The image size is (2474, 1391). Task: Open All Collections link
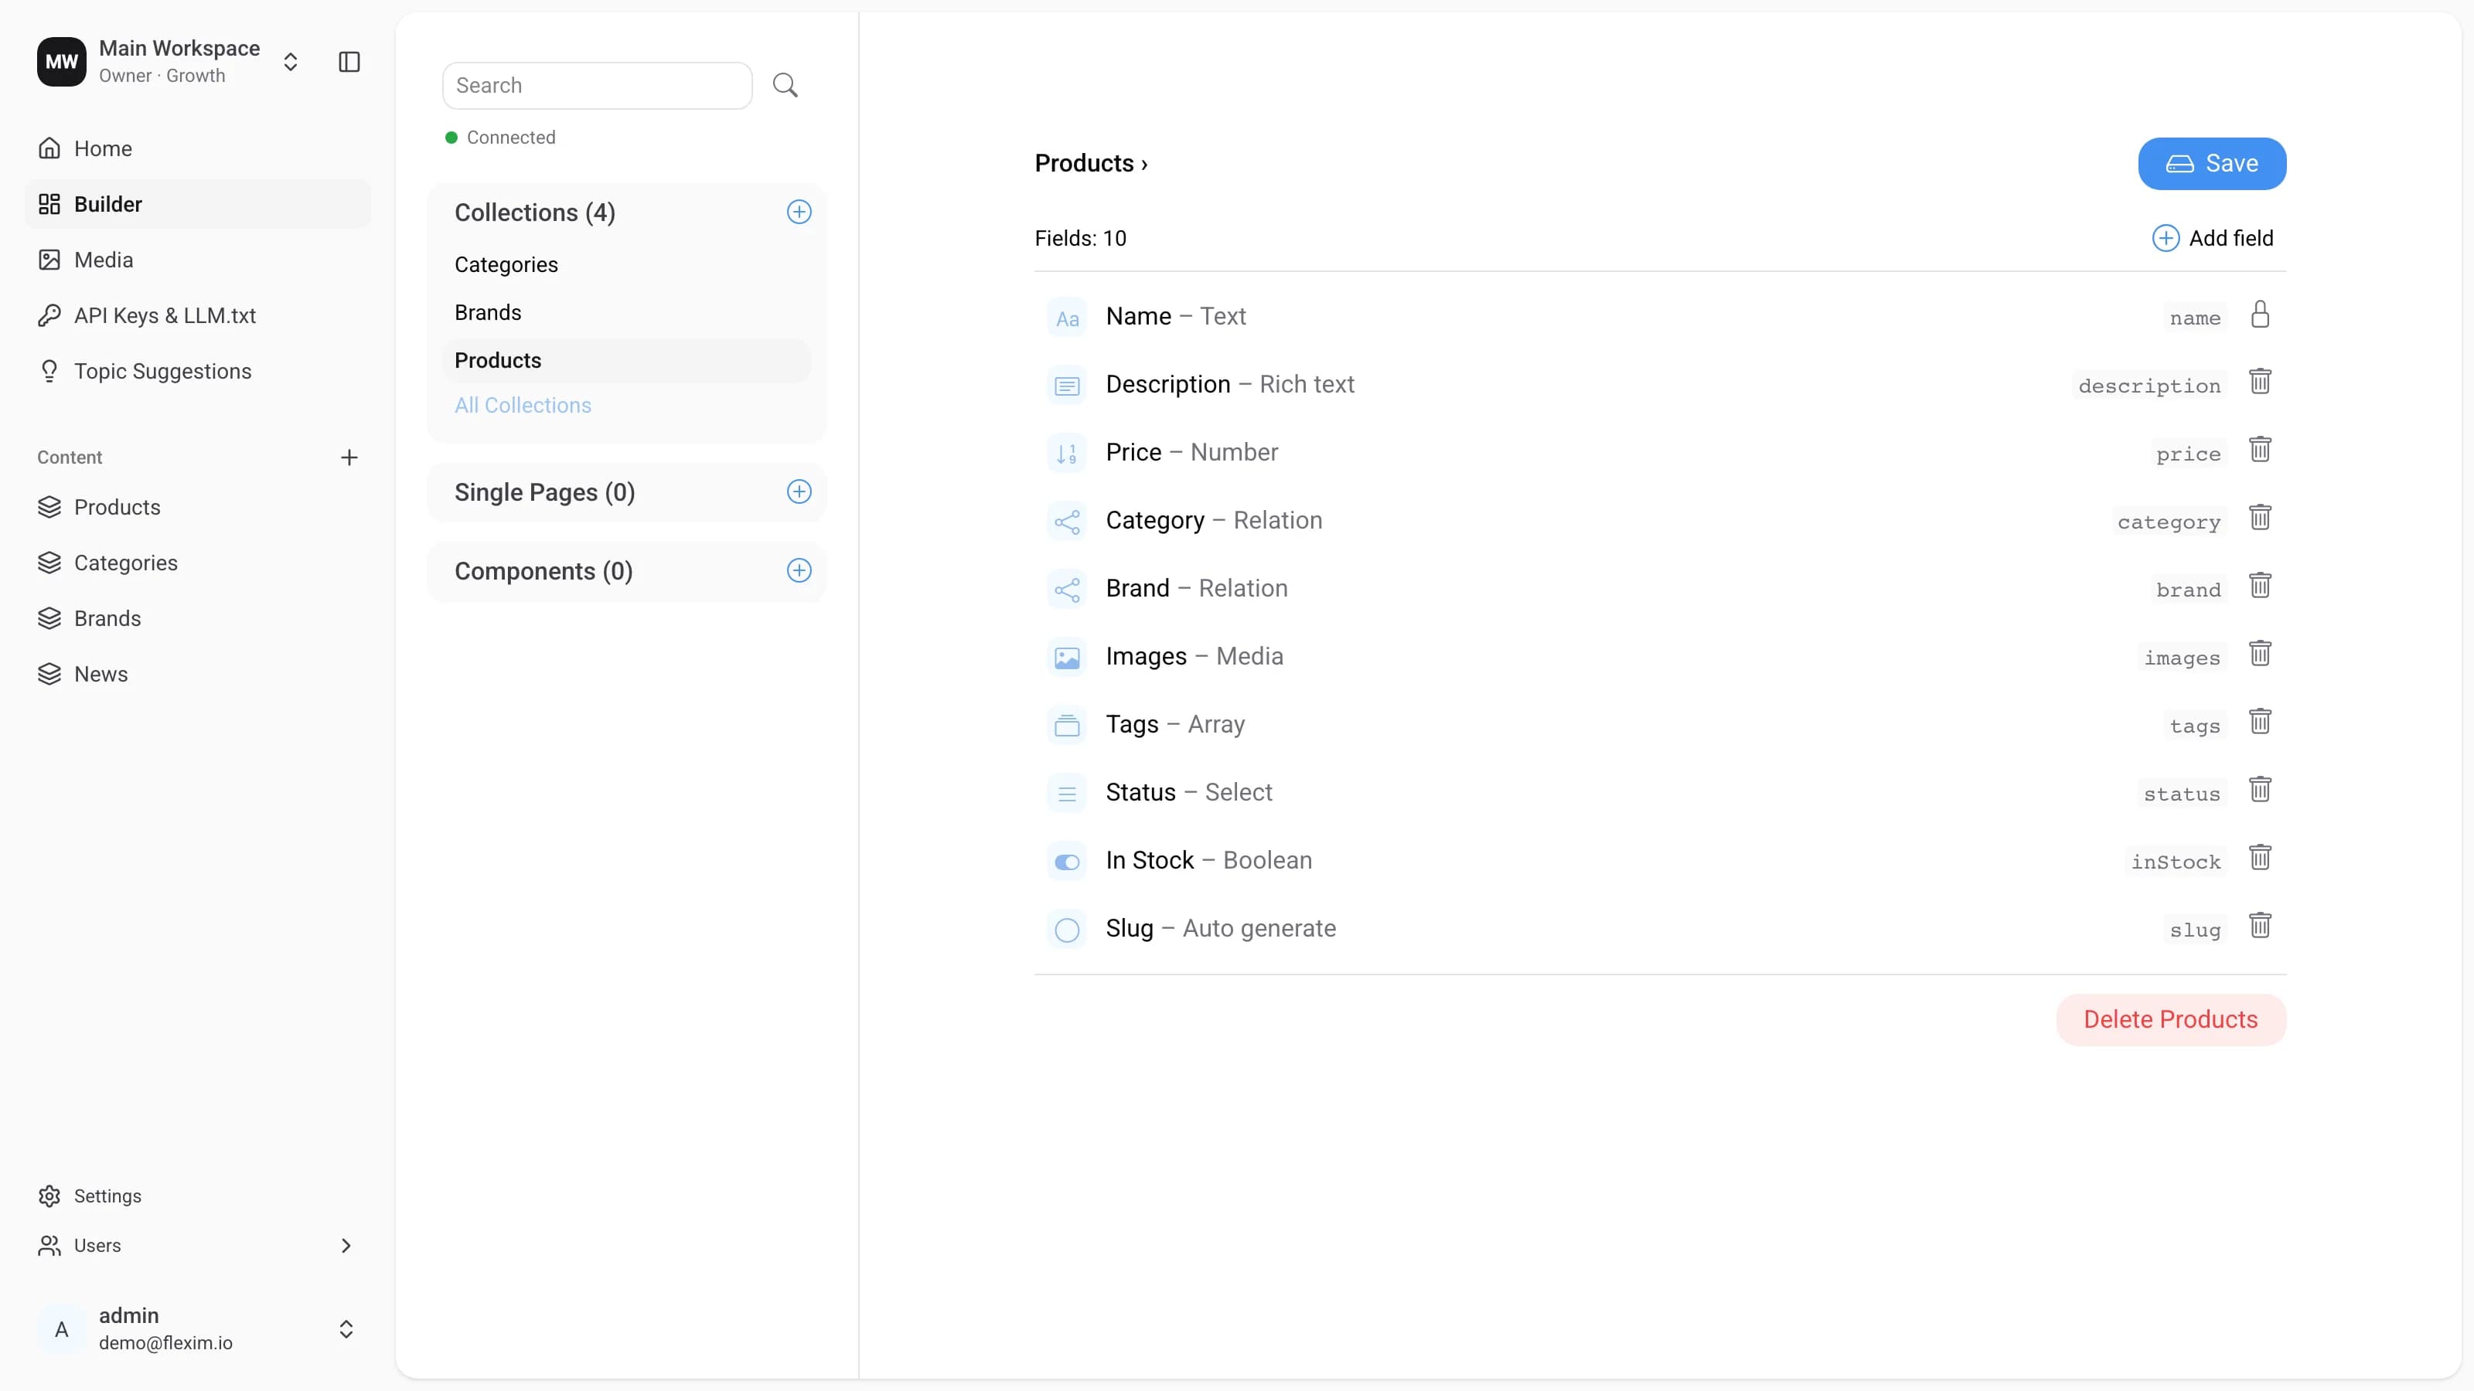click(x=523, y=405)
